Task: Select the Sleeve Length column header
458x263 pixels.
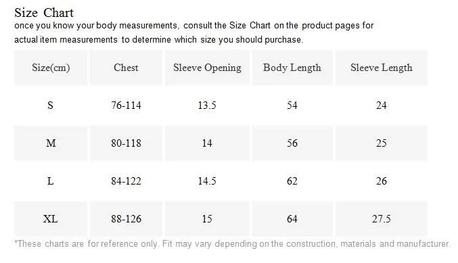Action: point(382,68)
